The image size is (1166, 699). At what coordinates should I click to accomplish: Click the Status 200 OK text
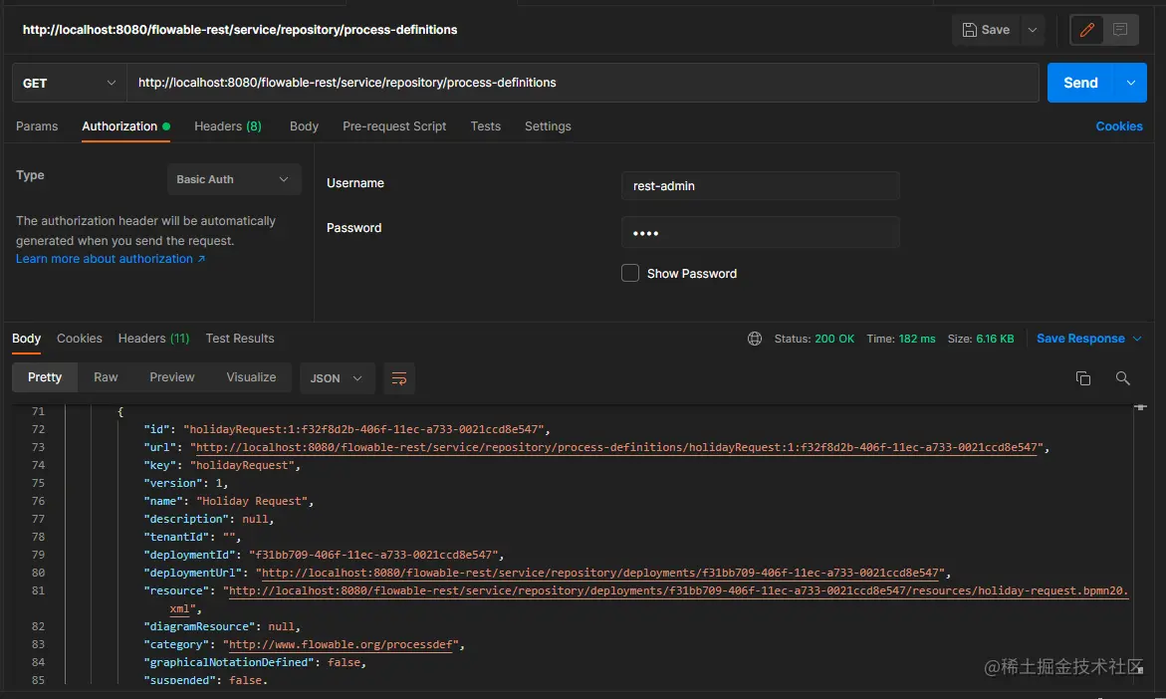click(x=814, y=339)
